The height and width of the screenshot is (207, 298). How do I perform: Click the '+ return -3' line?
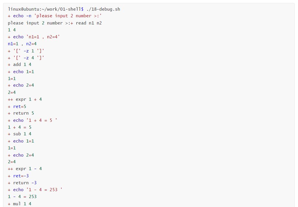[x=22, y=183]
